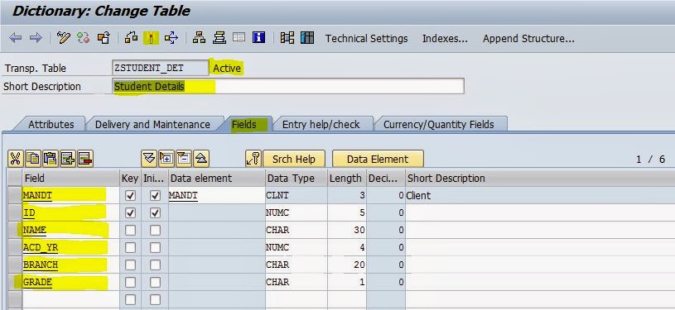Viewport: 675px width, 310px height.
Task: Click the BRANCH field name cell
Action: tap(70, 265)
